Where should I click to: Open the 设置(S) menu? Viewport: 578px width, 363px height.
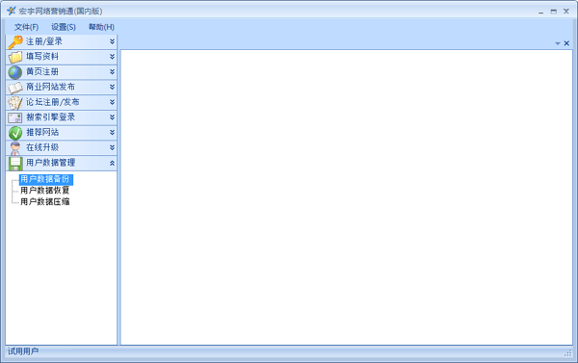(x=64, y=27)
